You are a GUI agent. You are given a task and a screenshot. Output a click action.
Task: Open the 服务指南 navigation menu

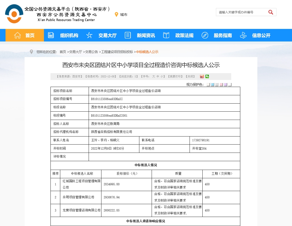pyautogui.click(x=223, y=35)
